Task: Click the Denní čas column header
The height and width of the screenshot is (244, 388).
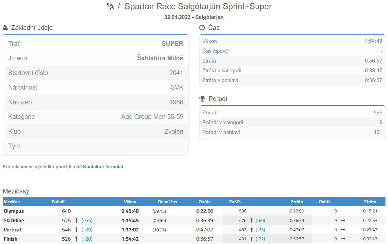Action: click(168, 202)
